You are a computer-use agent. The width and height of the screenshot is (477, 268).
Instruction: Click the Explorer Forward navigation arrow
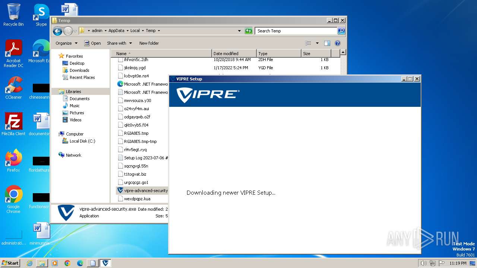tap(68, 31)
